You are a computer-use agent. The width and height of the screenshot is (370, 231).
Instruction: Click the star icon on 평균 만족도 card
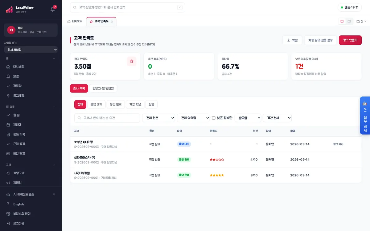pyautogui.click(x=132, y=61)
